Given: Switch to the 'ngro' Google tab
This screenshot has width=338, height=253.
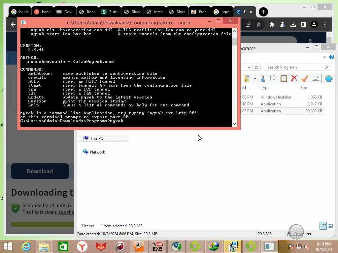Looking at the screenshot, I should coord(222,12).
